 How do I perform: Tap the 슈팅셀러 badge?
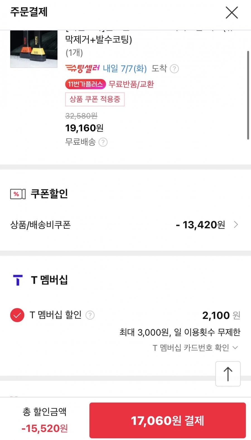click(x=82, y=68)
